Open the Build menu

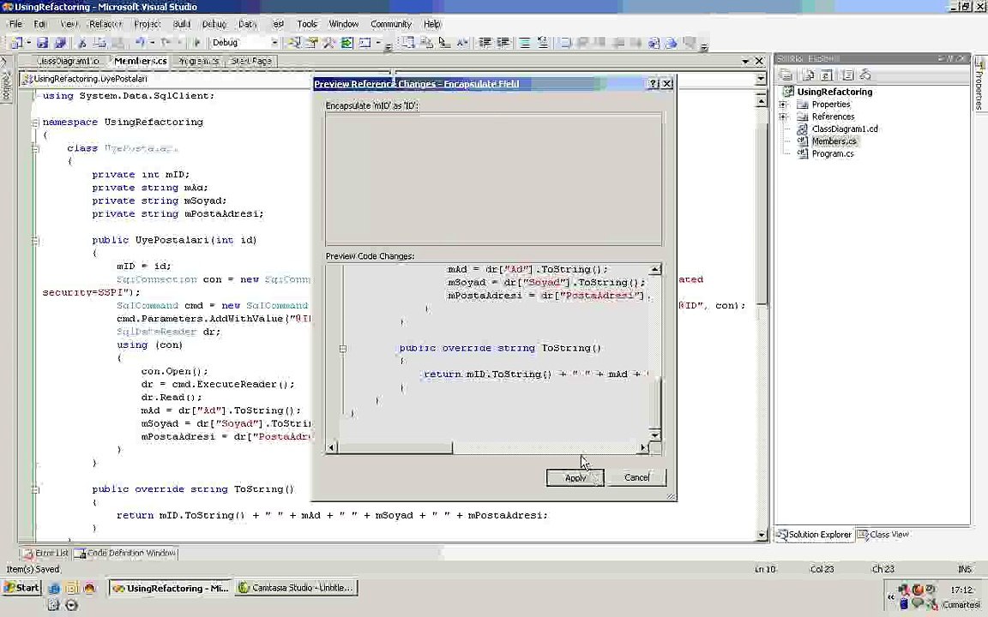(x=182, y=24)
